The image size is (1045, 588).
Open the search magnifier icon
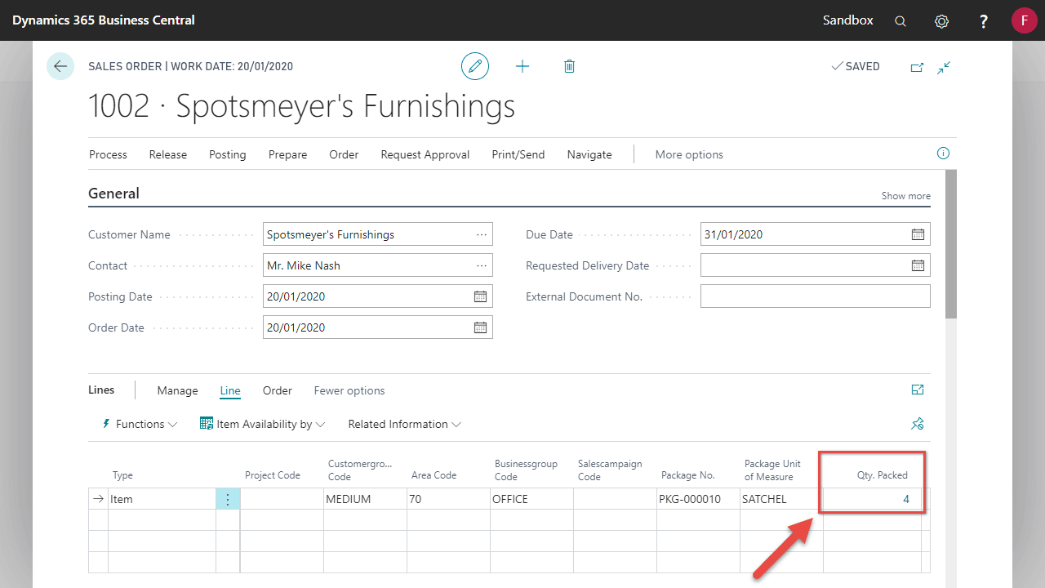(900, 21)
